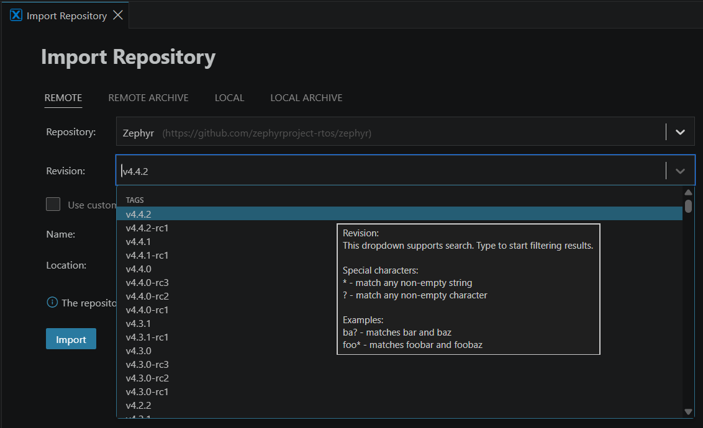Pick tag v4.2.2

click(399, 405)
